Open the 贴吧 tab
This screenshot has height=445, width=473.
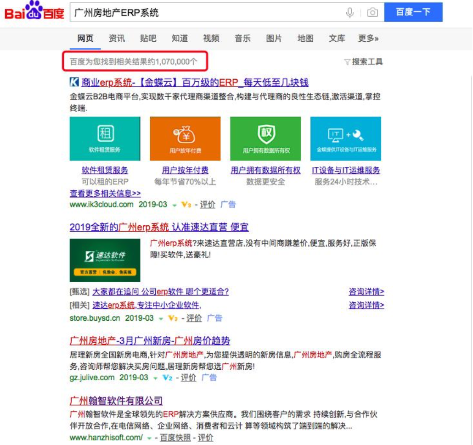[x=148, y=38]
